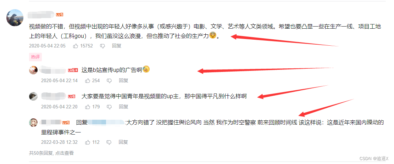Viewport: 394px width, 164px height.
Task: Like the 2022-03-28 reply with 112 likes
Action: (88, 142)
